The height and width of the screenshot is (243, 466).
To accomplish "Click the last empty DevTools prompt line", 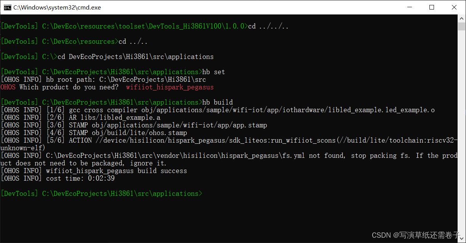I will tap(101, 194).
